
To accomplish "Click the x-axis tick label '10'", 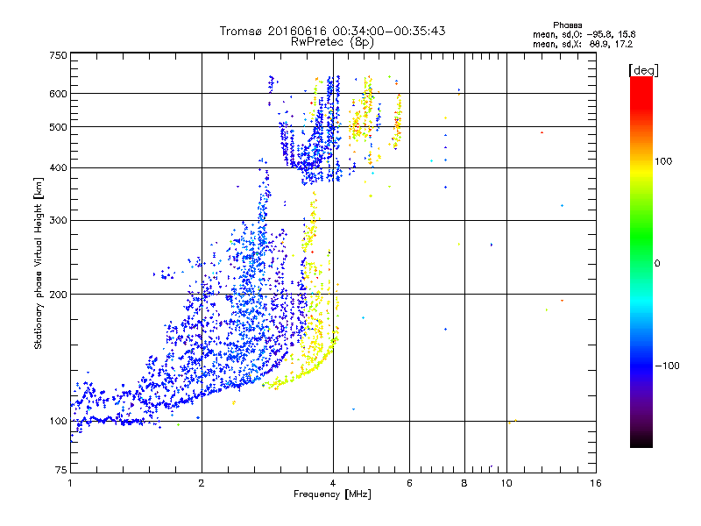I will pos(506,483).
